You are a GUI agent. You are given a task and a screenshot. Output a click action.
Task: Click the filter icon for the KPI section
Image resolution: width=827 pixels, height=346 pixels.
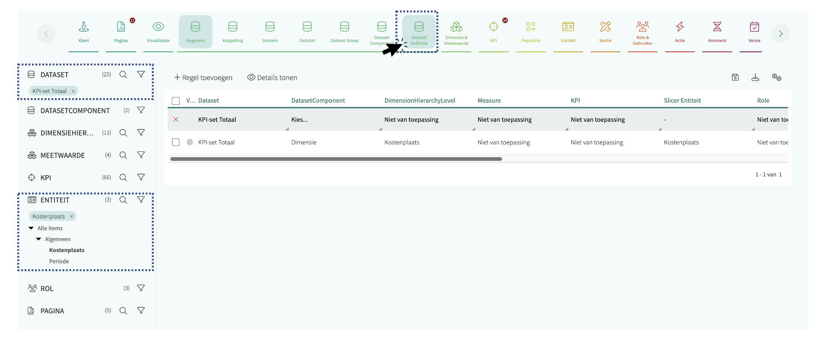click(141, 177)
